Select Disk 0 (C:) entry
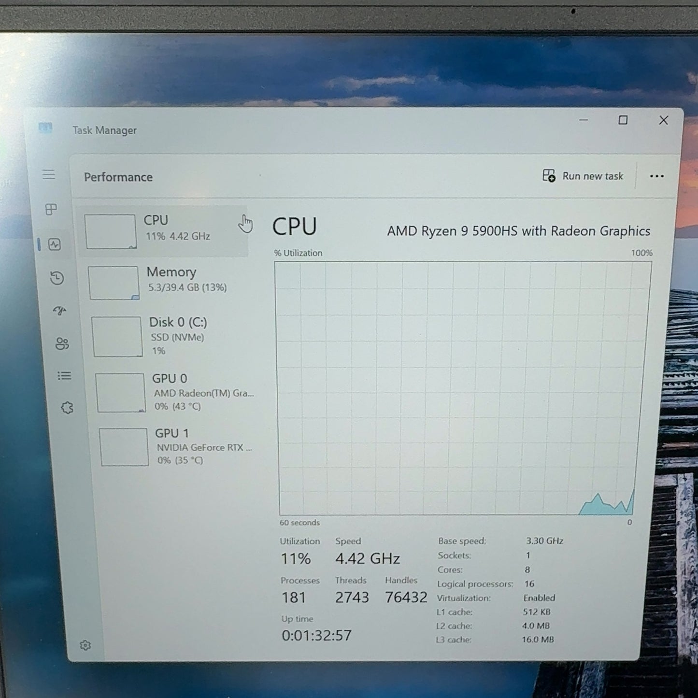Image resolution: width=698 pixels, height=698 pixels. (x=170, y=336)
